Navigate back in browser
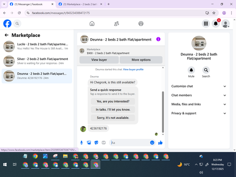 [5, 13]
